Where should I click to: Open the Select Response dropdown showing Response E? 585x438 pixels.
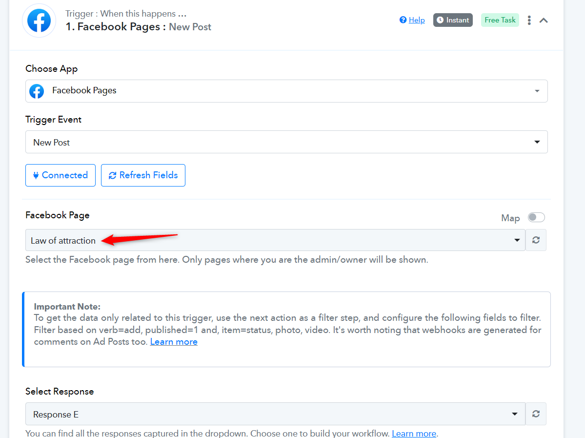pos(275,414)
